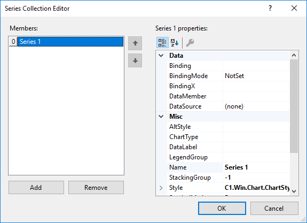The image size is (307, 223).
Task: Collapse the Misc category
Action: [161, 117]
